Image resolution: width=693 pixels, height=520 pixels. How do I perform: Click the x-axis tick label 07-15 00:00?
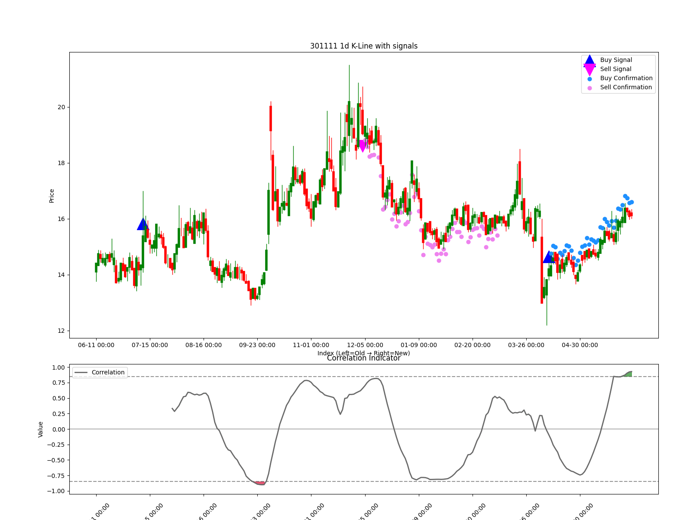pos(150,345)
